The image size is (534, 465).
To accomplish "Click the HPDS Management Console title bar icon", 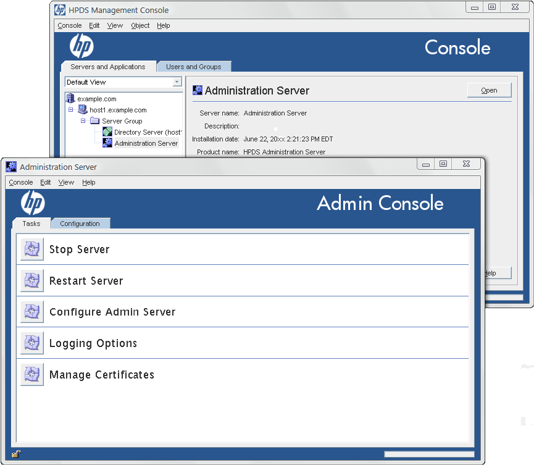I will (60, 10).
